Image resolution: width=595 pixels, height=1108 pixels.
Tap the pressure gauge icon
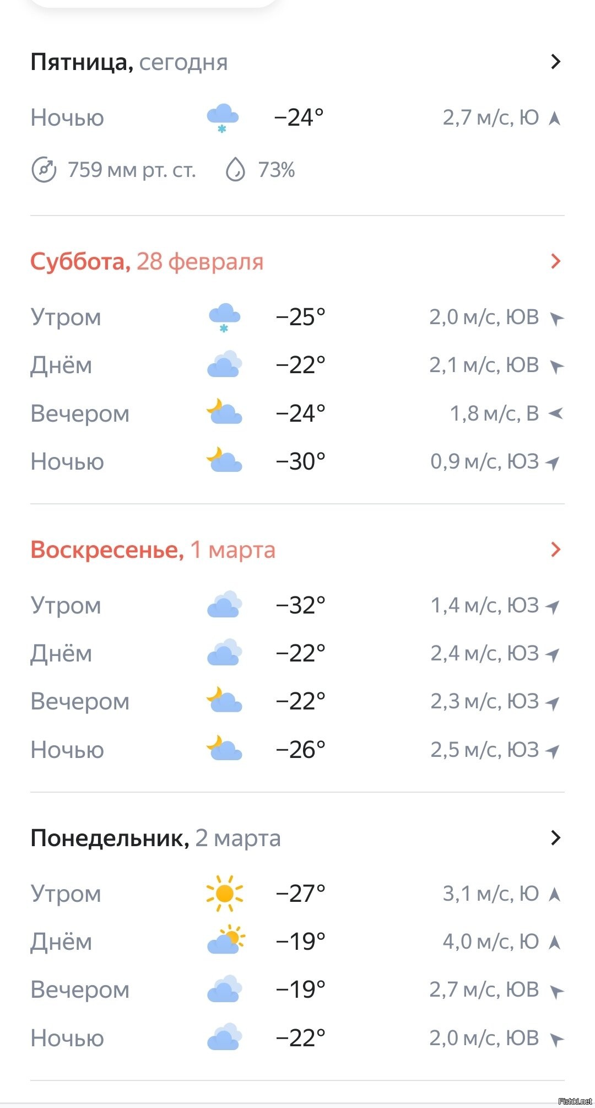(44, 169)
